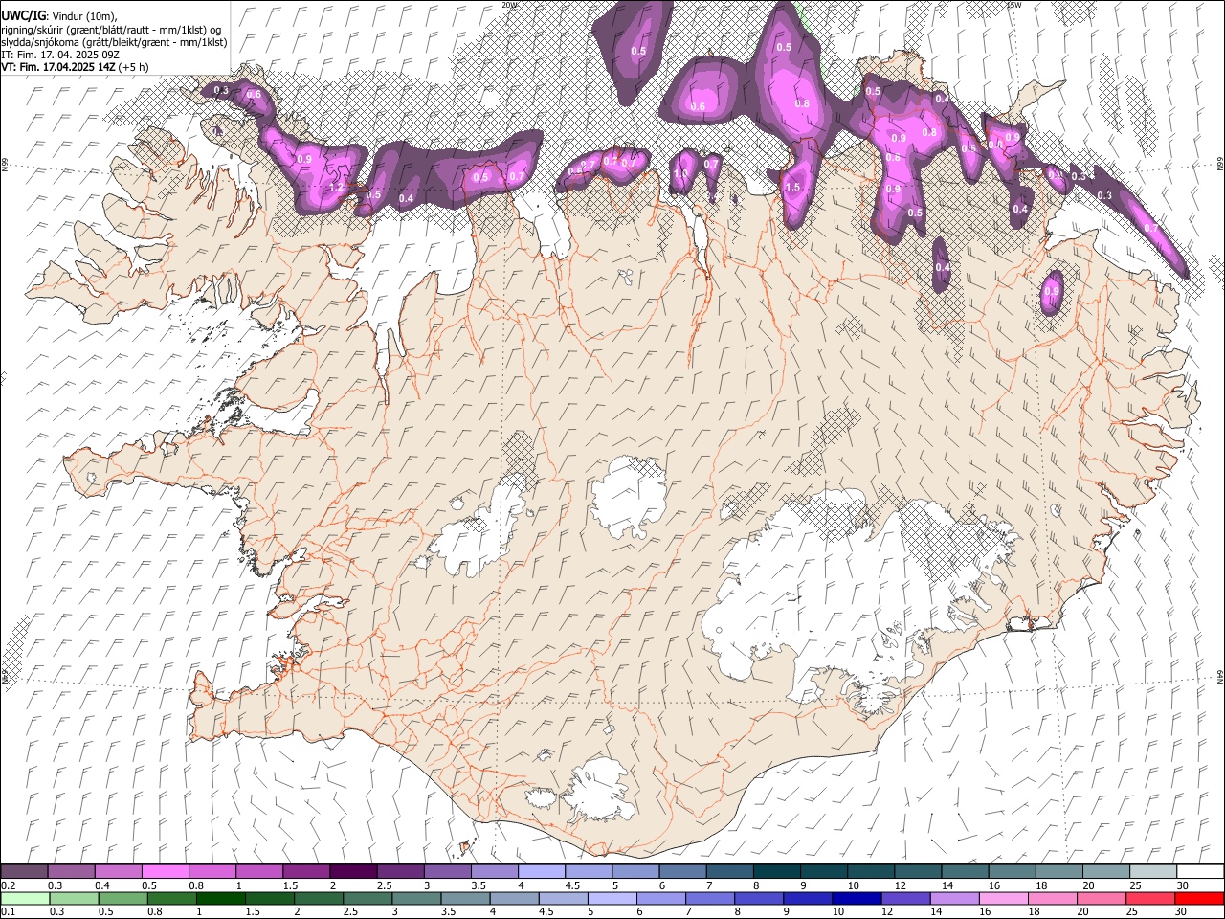The height and width of the screenshot is (919, 1225).
Task: Select top-row legend swatch between 14 and 16
Action: click(964, 871)
